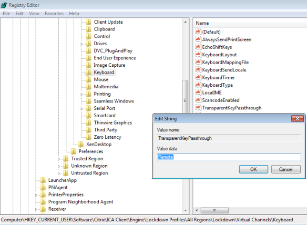Click the KeyboardType value icon
Viewport: 307px width, 225px height.
198,85
